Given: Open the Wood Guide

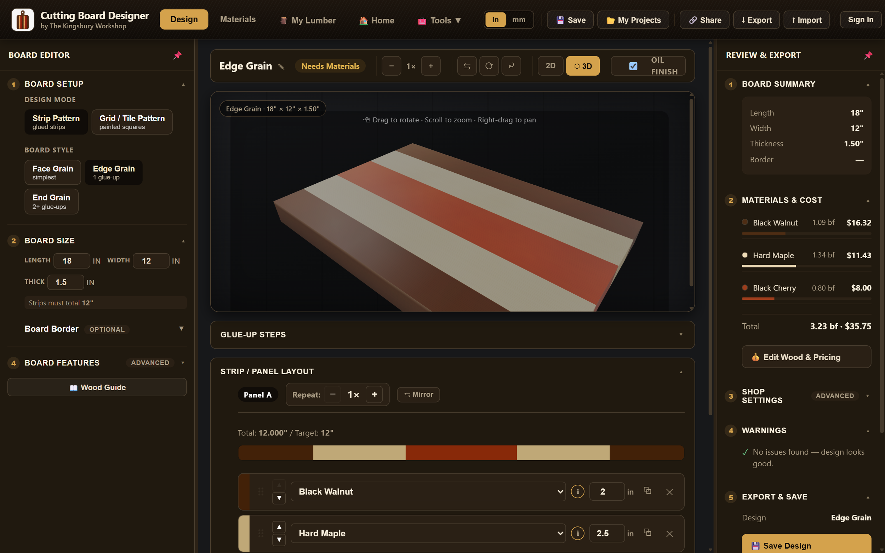Looking at the screenshot, I should [97, 387].
